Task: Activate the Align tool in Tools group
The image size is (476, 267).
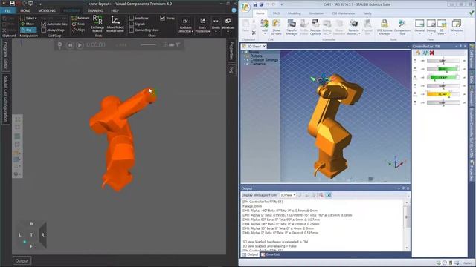Action: tap(78, 30)
